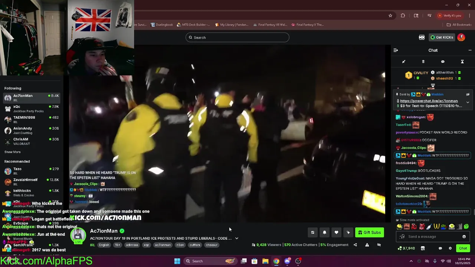Image resolution: width=475 pixels, height=267 pixels.
Task: Open emoji picker in message box
Action: [464, 237]
